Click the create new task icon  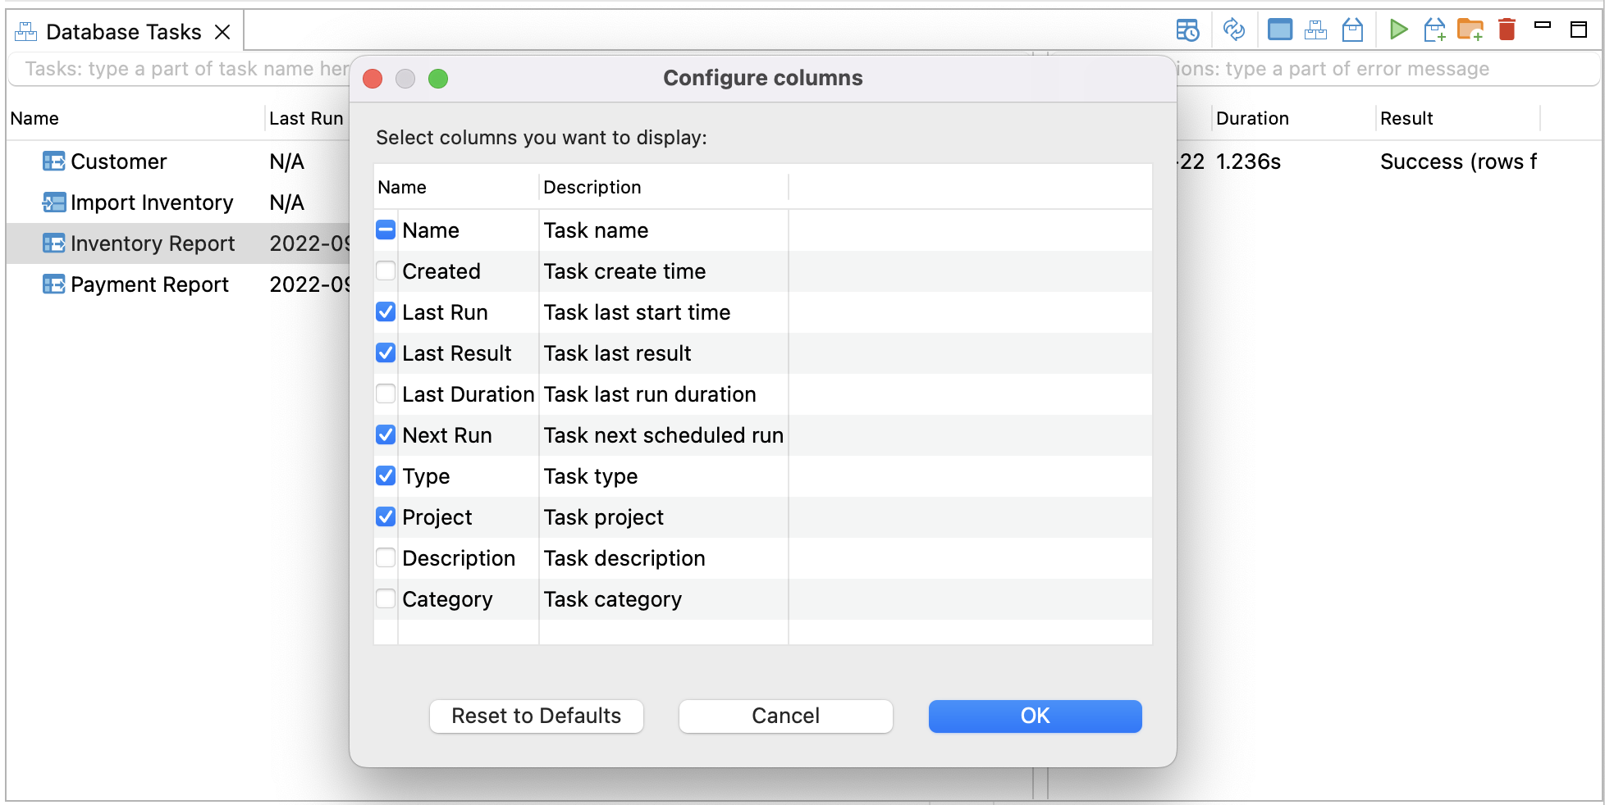click(1434, 30)
